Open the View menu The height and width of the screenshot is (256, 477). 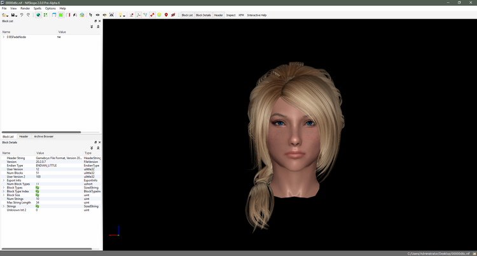[x=13, y=8]
